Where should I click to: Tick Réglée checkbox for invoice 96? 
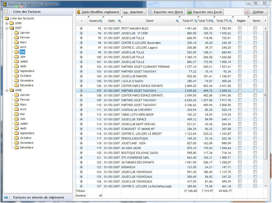tap(240, 43)
